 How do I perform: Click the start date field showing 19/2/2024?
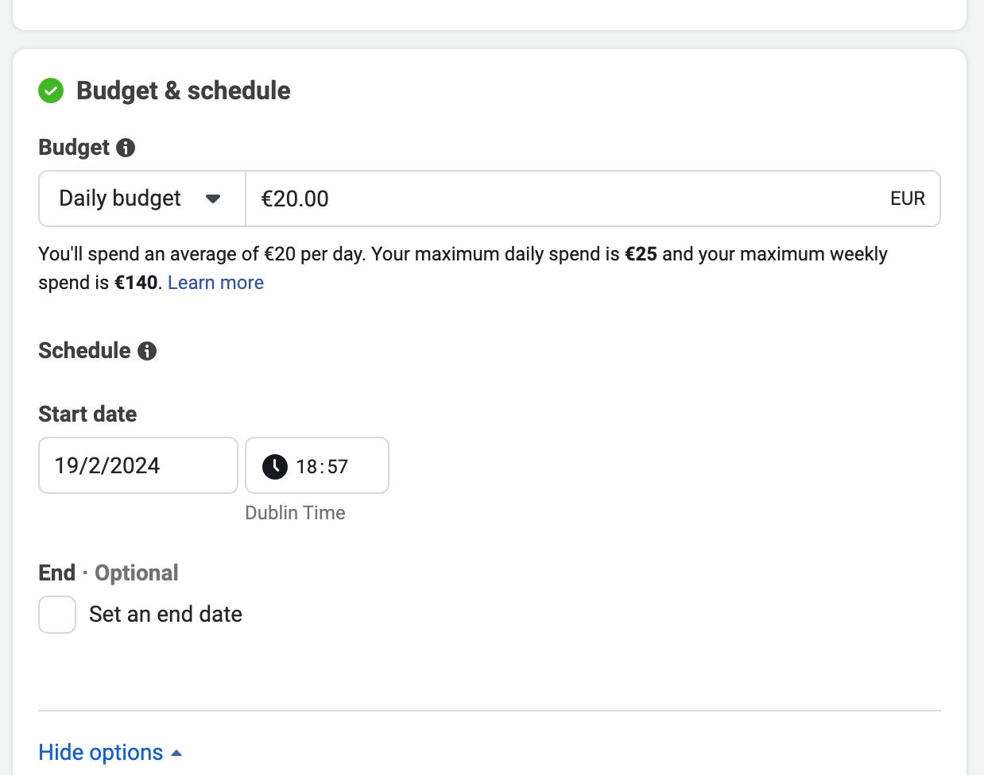pos(138,465)
